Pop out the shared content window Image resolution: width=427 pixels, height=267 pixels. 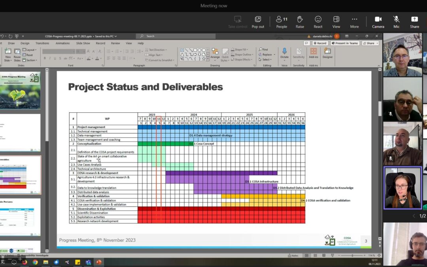pyautogui.click(x=258, y=22)
